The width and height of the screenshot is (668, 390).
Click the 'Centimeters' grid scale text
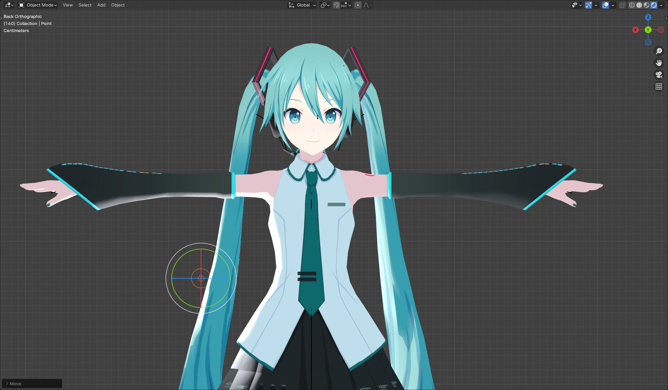tap(16, 31)
